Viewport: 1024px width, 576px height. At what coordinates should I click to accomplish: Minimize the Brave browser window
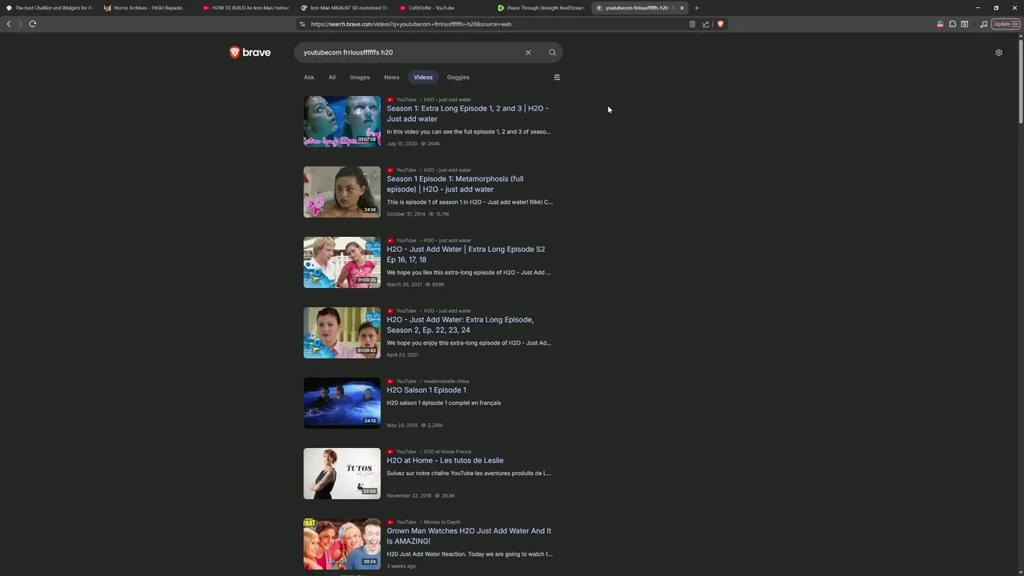978,8
